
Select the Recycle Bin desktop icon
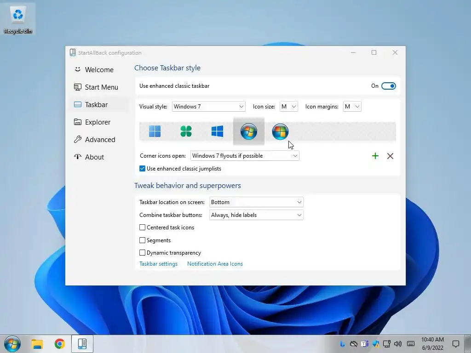click(18, 20)
